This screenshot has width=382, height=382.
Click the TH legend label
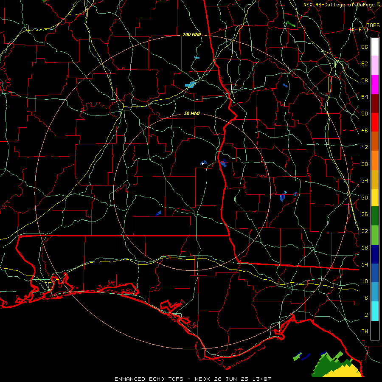(365, 331)
